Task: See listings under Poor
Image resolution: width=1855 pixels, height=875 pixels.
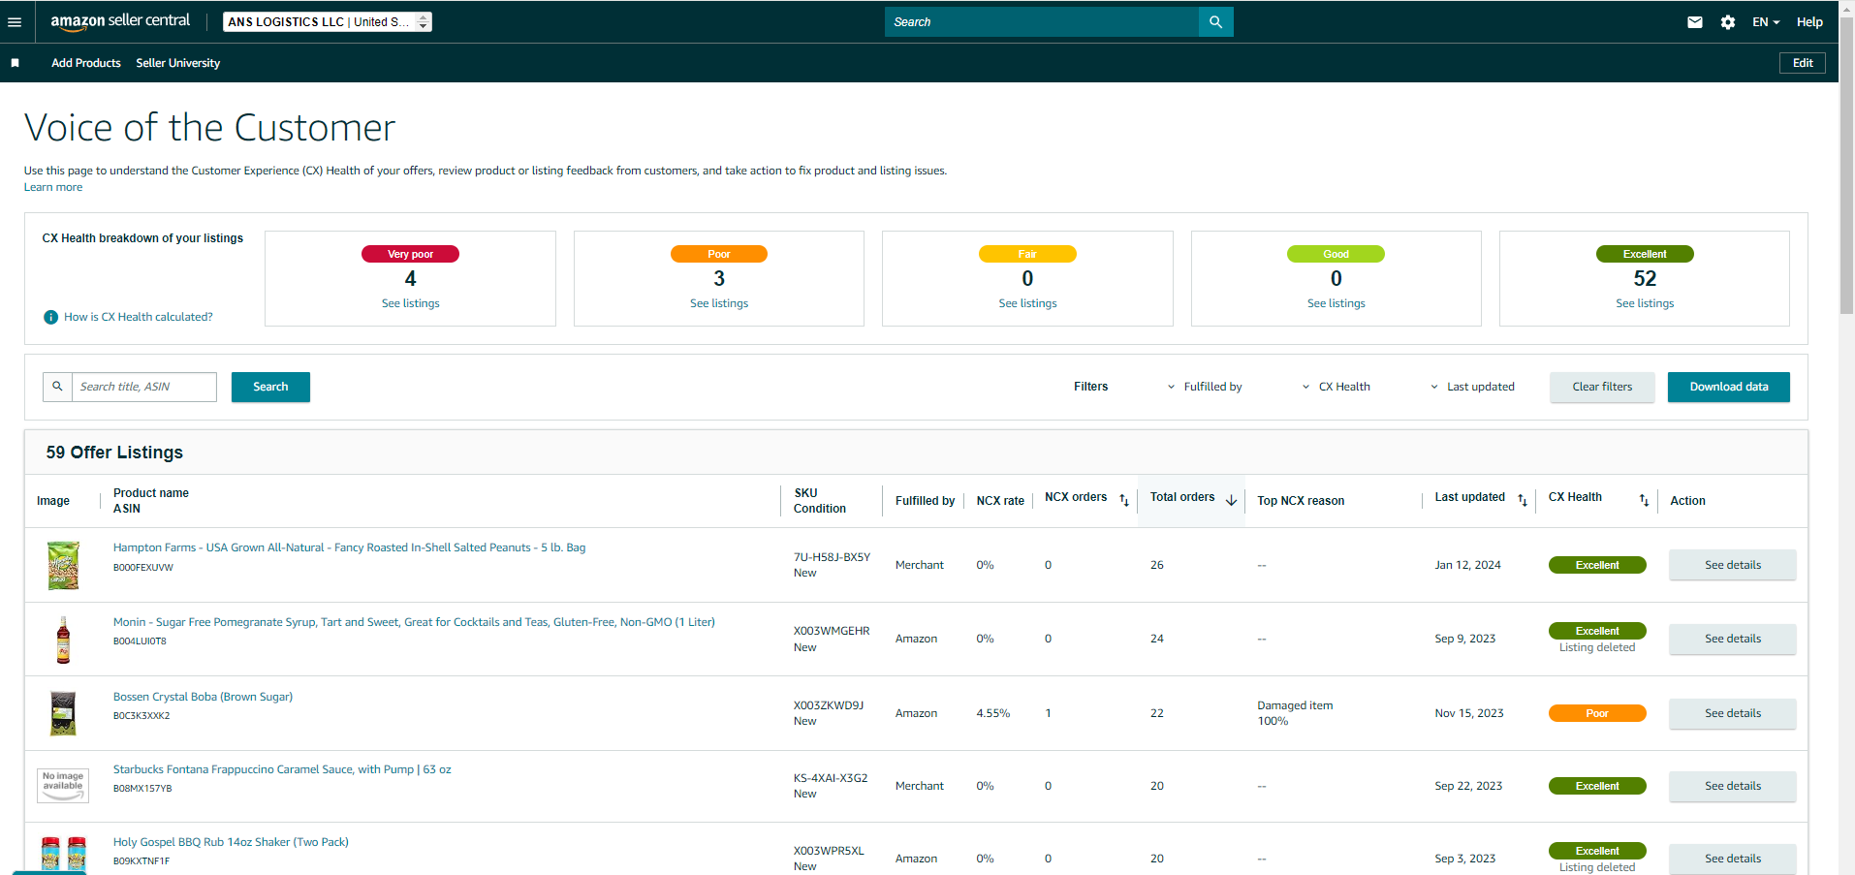Action: 719,303
